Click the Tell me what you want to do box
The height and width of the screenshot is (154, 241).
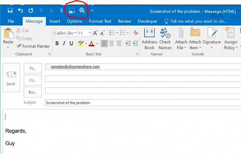195,21
